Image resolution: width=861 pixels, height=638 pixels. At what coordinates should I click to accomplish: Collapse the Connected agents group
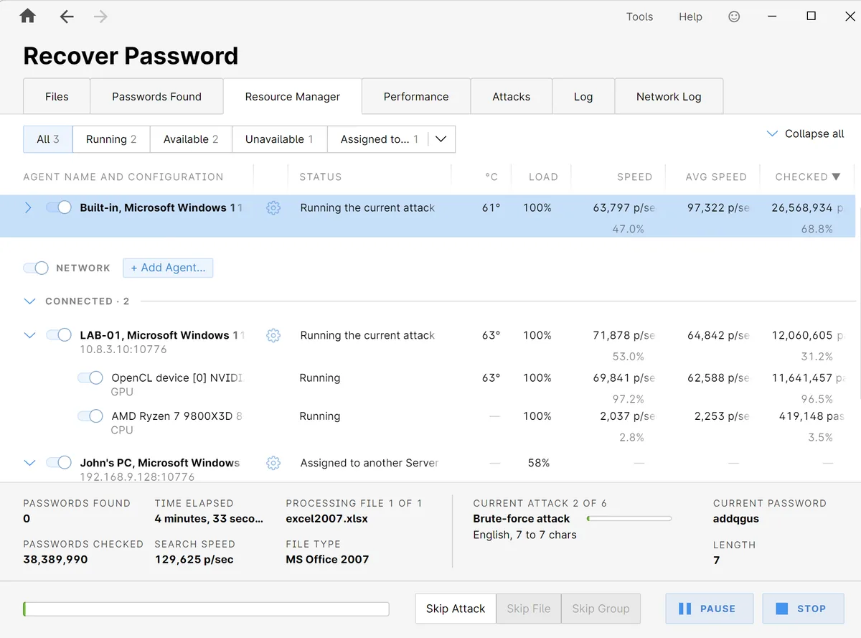(x=29, y=301)
